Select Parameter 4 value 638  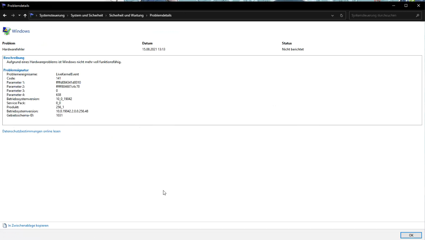59,95
